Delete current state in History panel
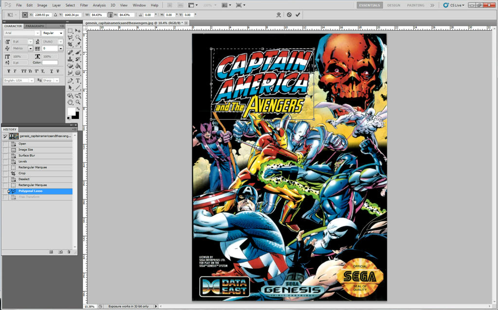Image resolution: width=498 pixels, height=310 pixels. [69, 252]
